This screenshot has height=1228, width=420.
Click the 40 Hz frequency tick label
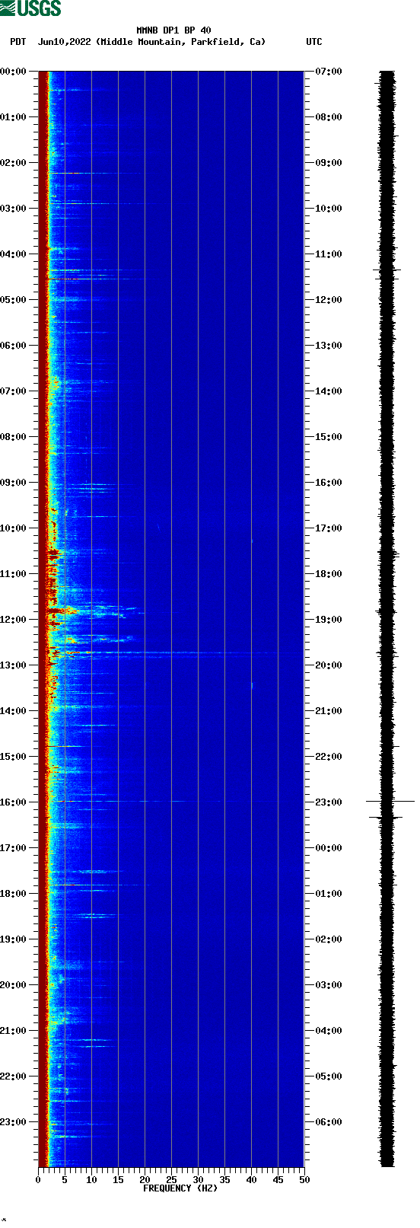pos(251,1180)
